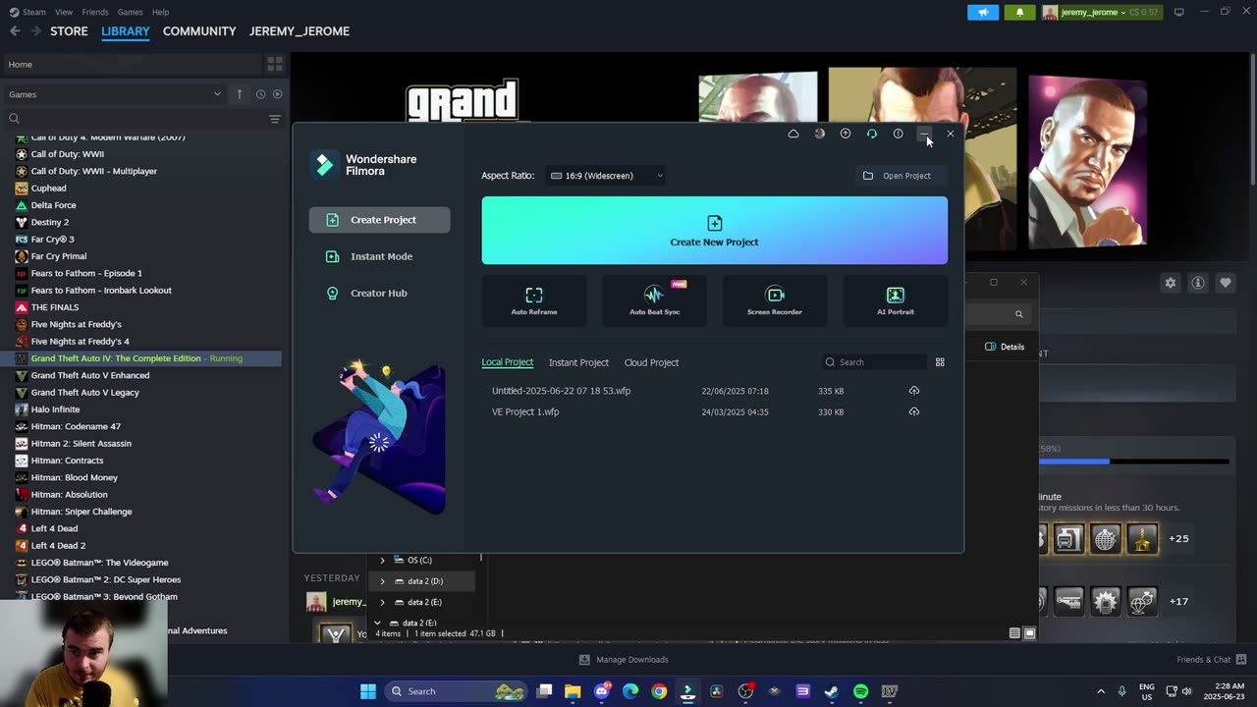Open VE Project 1.wfp project
Screen dimensions: 1257x707
pyautogui.click(x=525, y=412)
